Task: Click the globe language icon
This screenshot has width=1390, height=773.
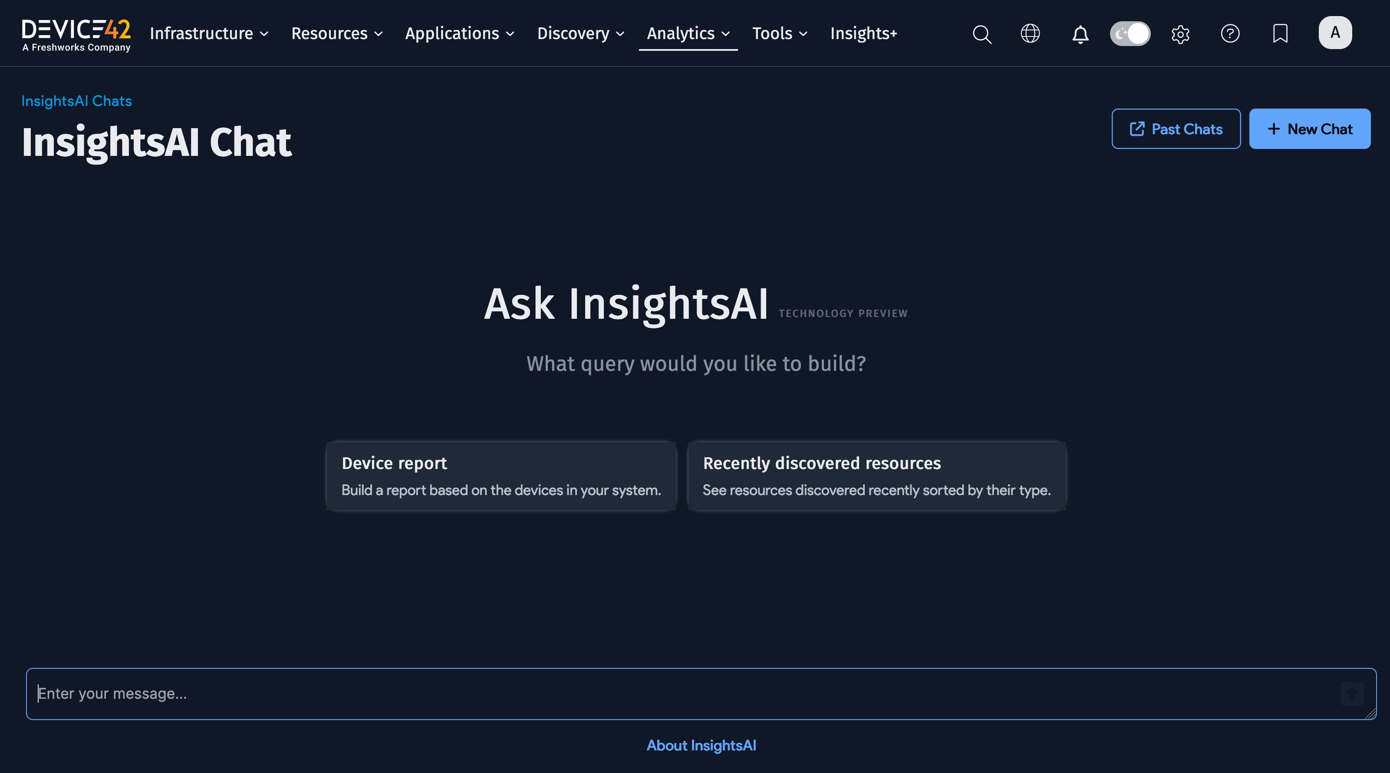Action: coord(1031,33)
